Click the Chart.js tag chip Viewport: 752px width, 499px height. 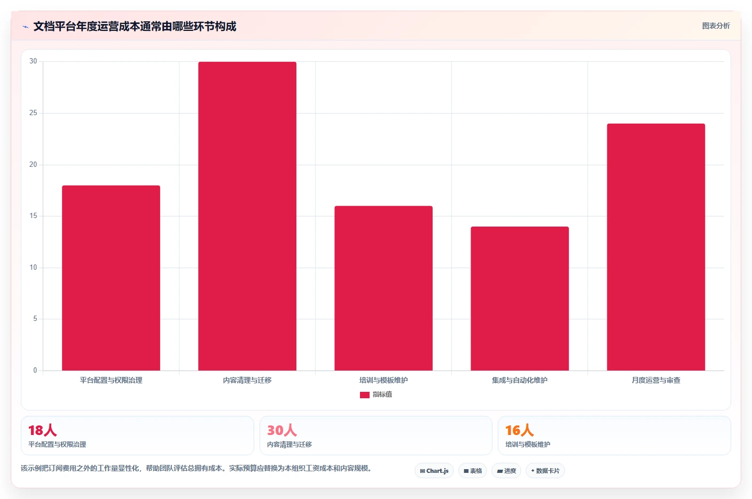(434, 471)
